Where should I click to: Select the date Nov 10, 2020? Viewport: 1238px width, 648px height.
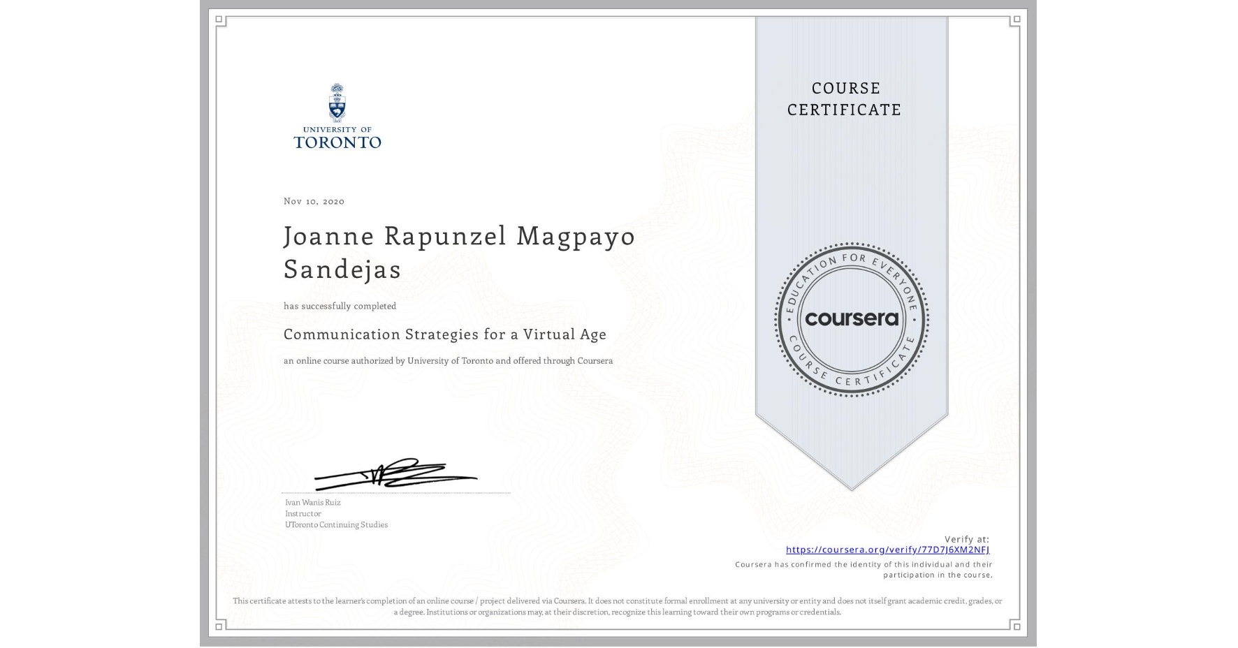[314, 201]
